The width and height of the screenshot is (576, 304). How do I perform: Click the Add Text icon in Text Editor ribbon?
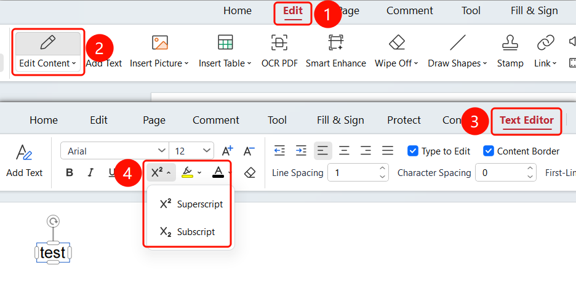coord(24,153)
